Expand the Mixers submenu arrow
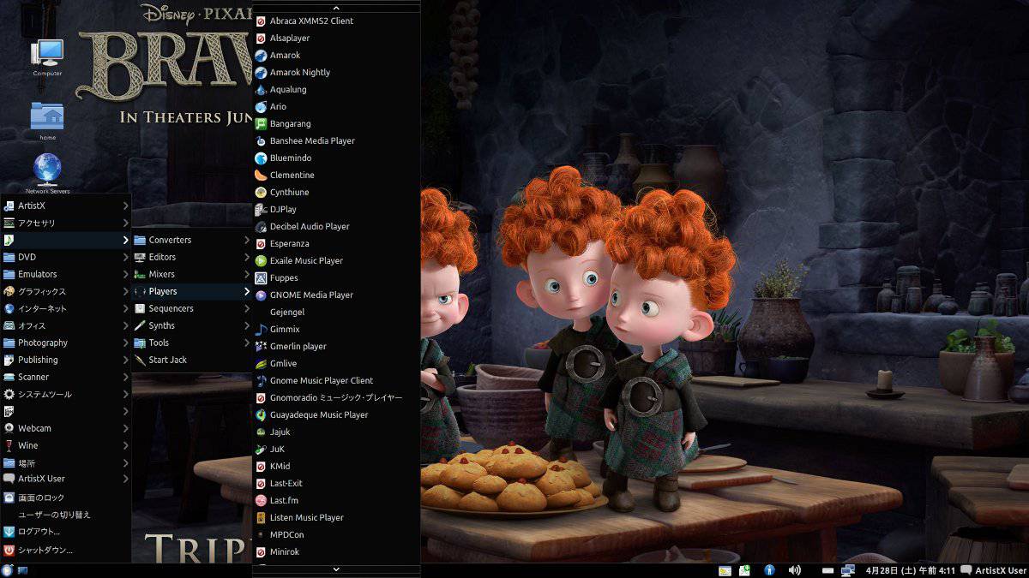 [x=247, y=274]
